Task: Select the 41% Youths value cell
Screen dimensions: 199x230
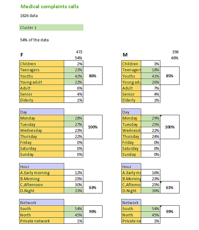Action: (x=151, y=76)
